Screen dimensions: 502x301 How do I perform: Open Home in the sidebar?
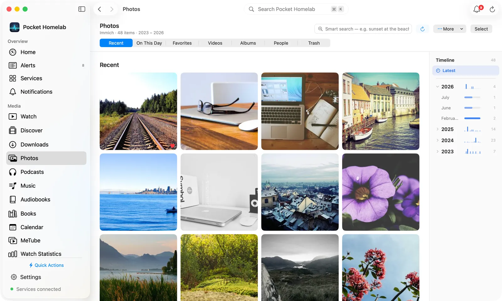[46, 52]
